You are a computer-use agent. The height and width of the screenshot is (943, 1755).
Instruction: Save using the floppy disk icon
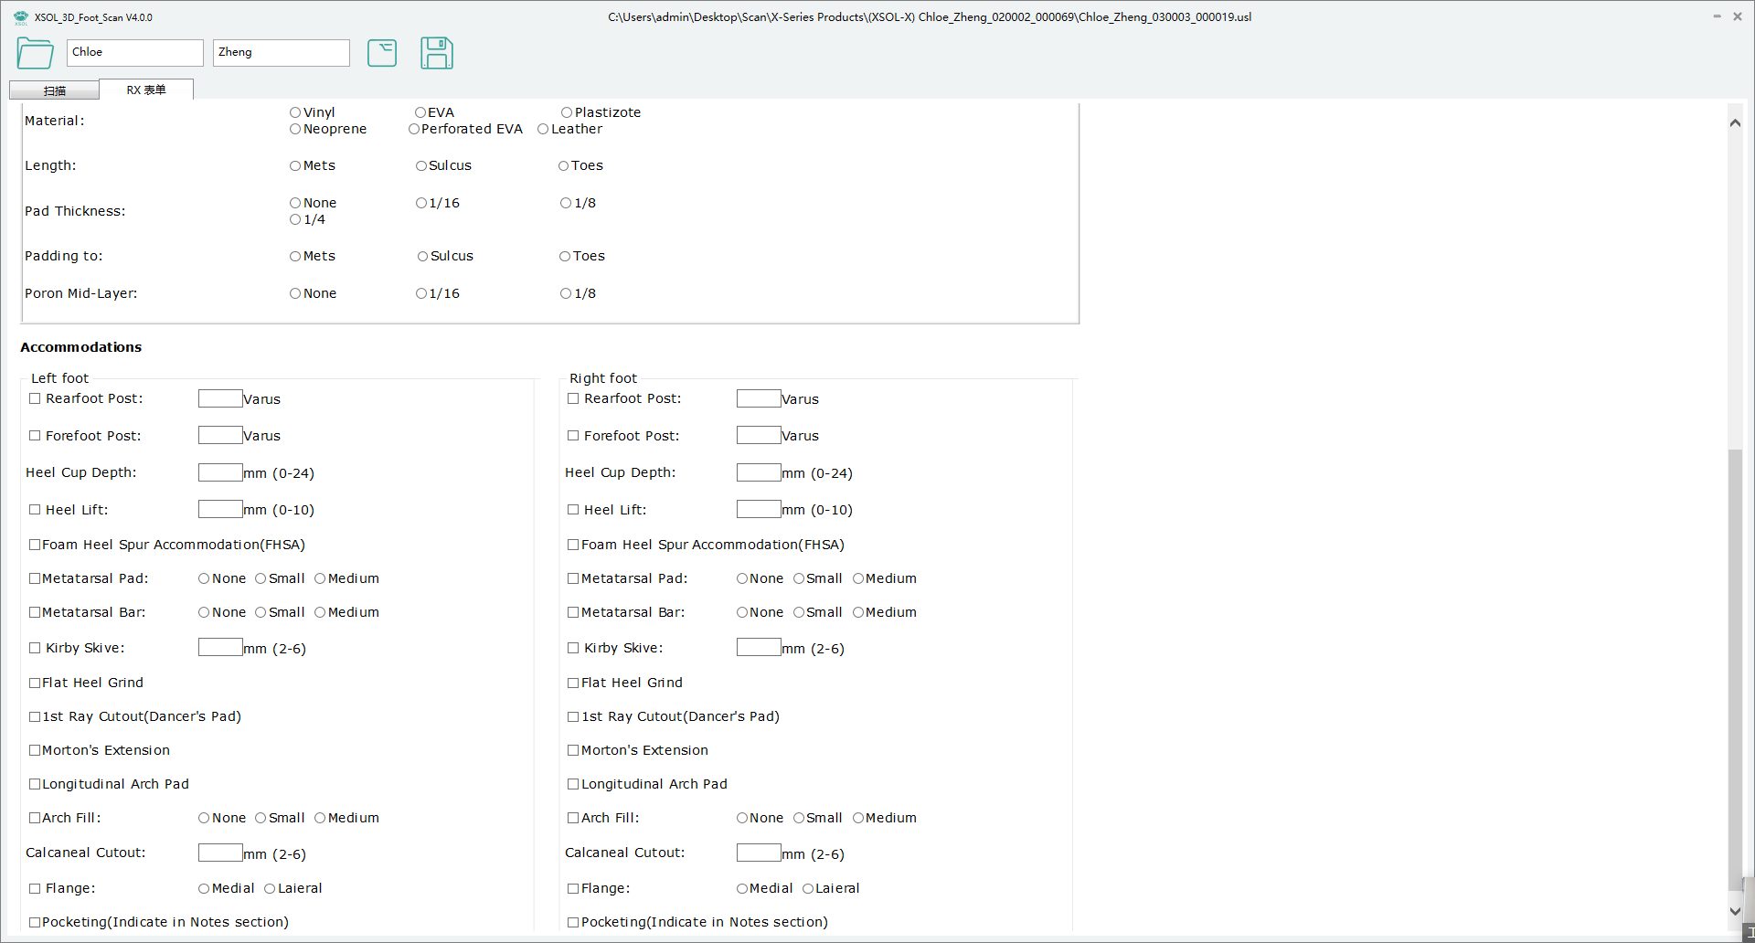pos(437,53)
